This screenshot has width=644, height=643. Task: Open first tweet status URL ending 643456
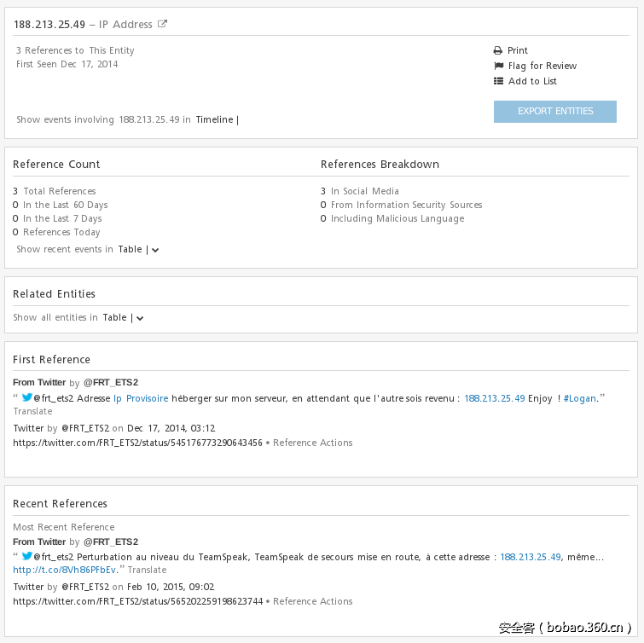pyautogui.click(x=137, y=443)
